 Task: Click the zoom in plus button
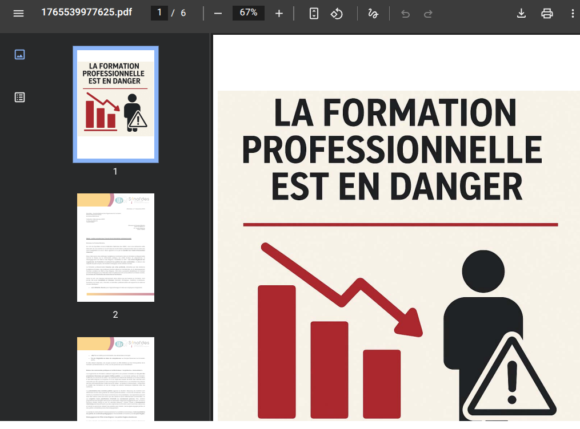(279, 13)
